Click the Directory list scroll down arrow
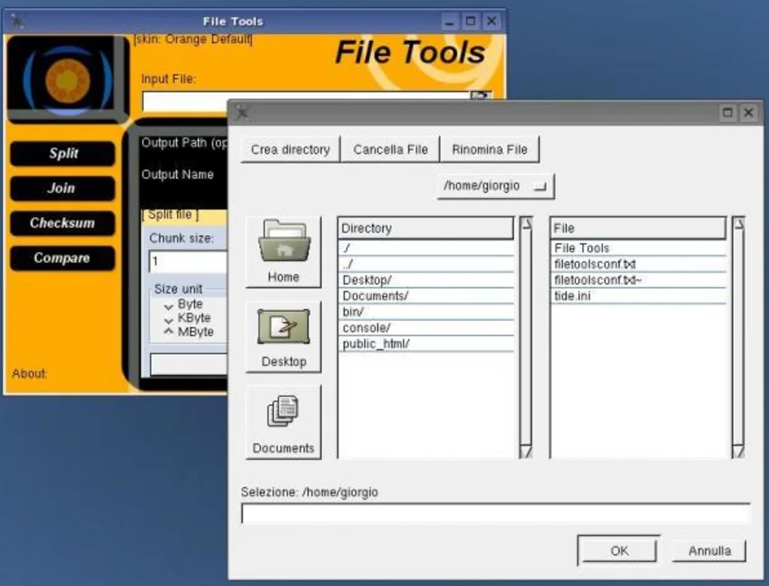Screen dimensions: 769x586 click(x=526, y=451)
